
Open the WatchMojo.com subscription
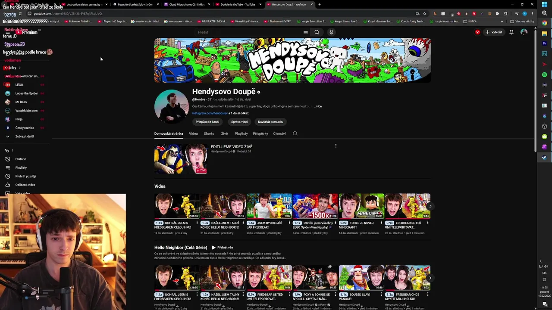[26, 111]
